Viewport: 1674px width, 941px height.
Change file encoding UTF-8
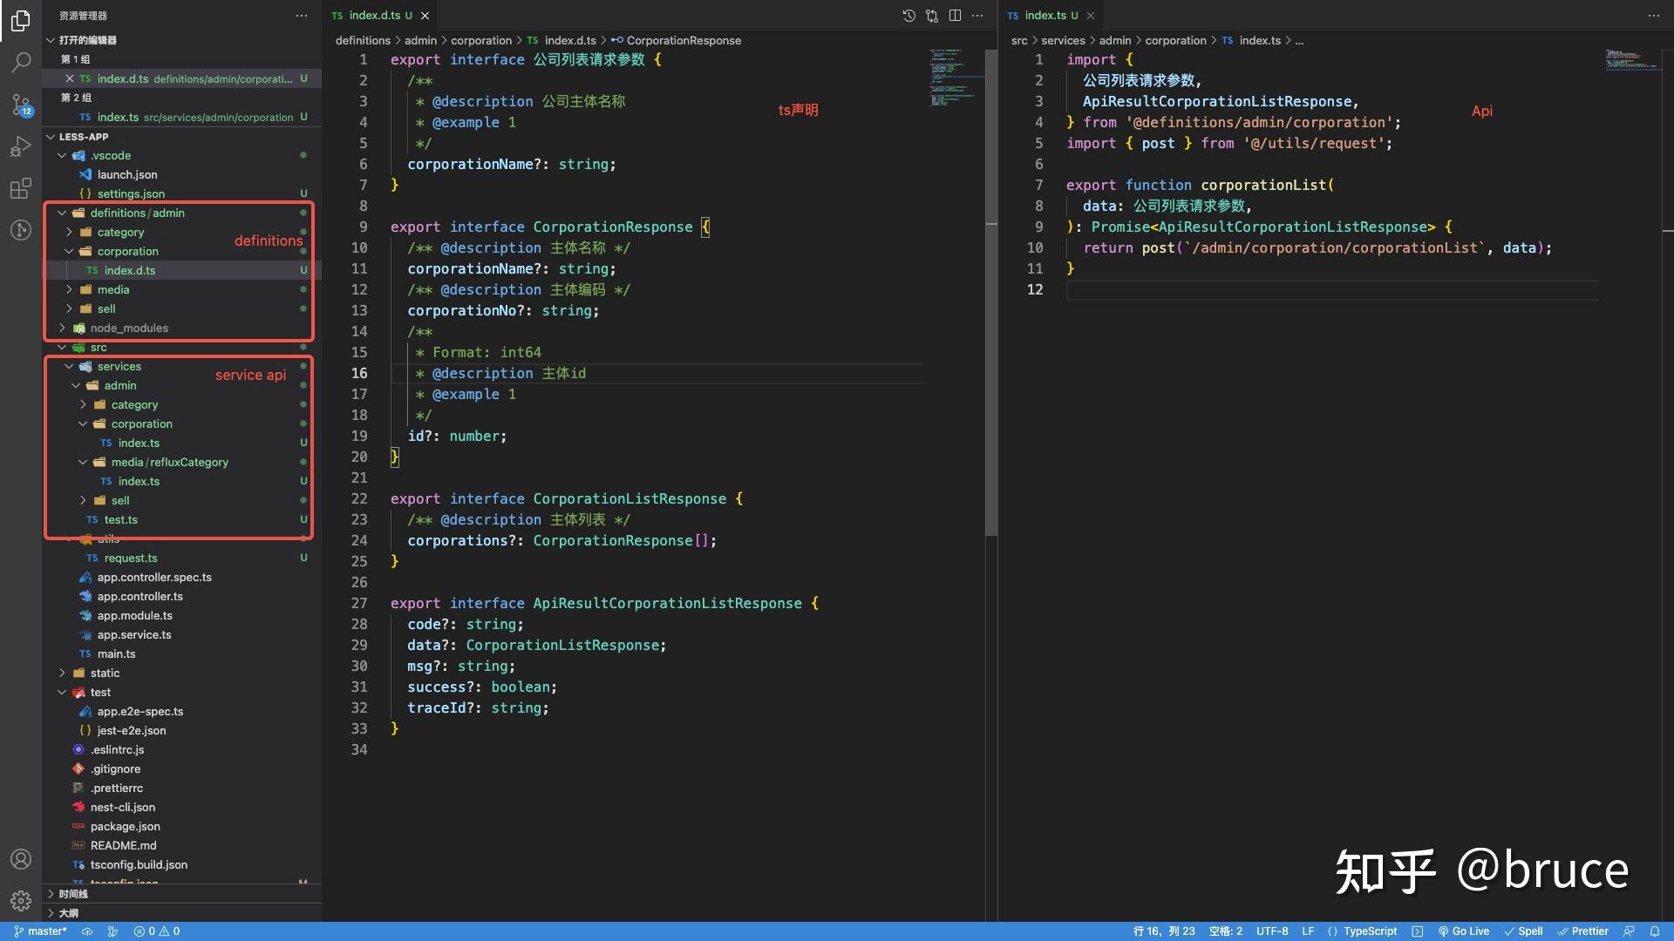pos(1272,931)
